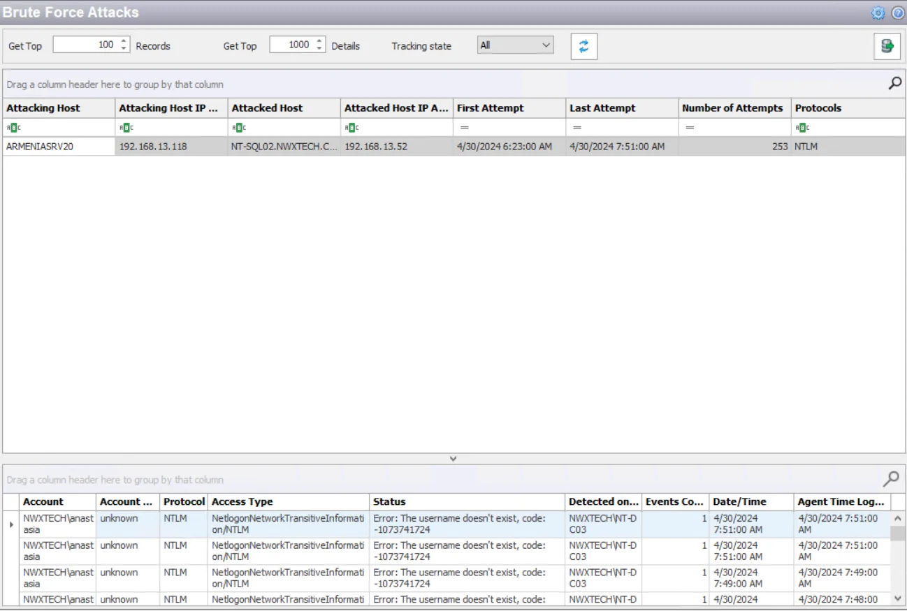907x611 pixels.
Task: Sort details by Protocol column header
Action: (184, 501)
